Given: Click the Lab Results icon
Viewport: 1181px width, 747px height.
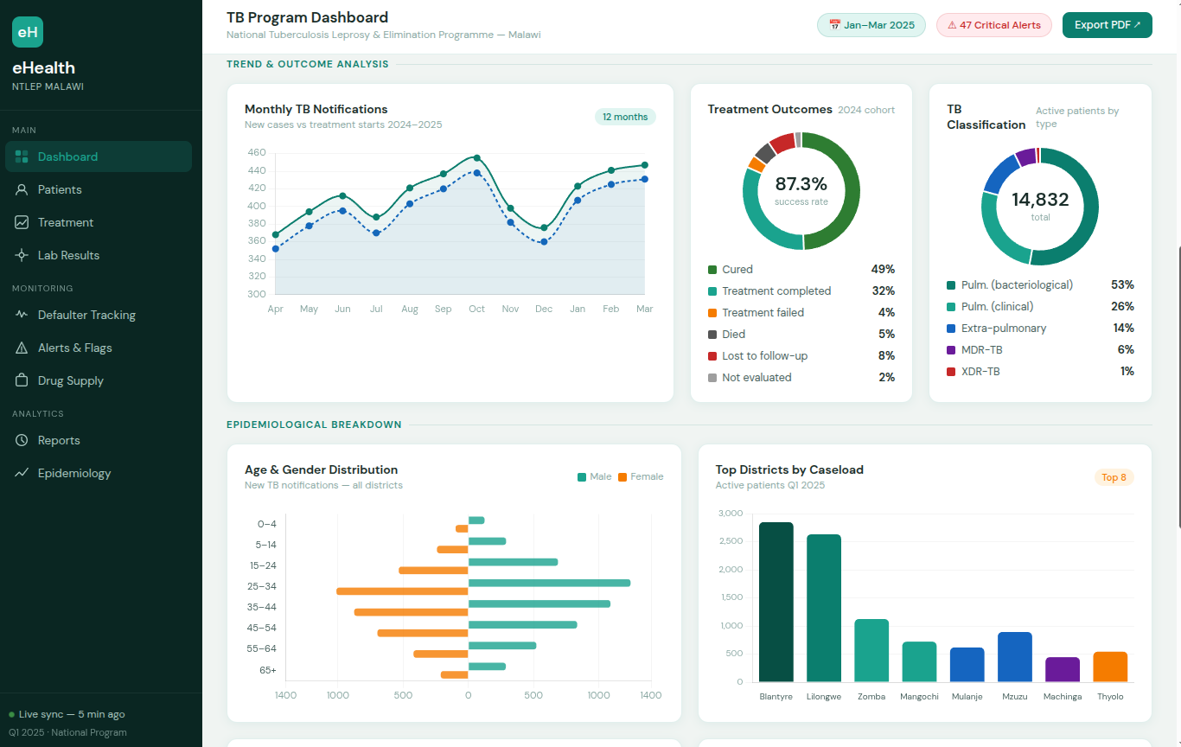Looking at the screenshot, I should click(x=22, y=255).
